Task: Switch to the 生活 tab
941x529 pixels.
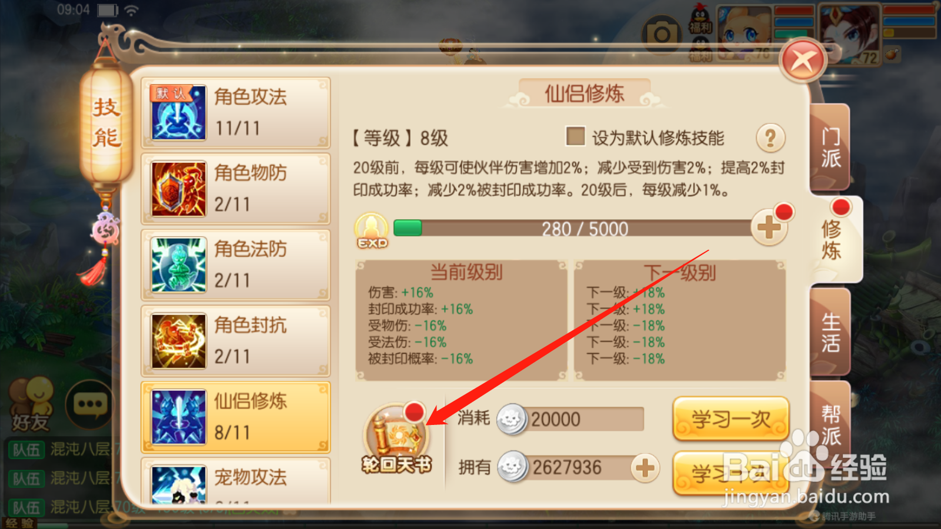Action: click(x=830, y=332)
